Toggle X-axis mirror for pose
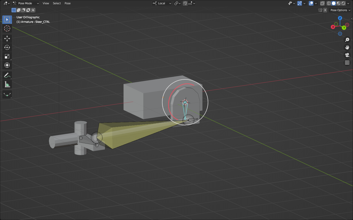The width and height of the screenshot is (353, 220). coord(325,10)
